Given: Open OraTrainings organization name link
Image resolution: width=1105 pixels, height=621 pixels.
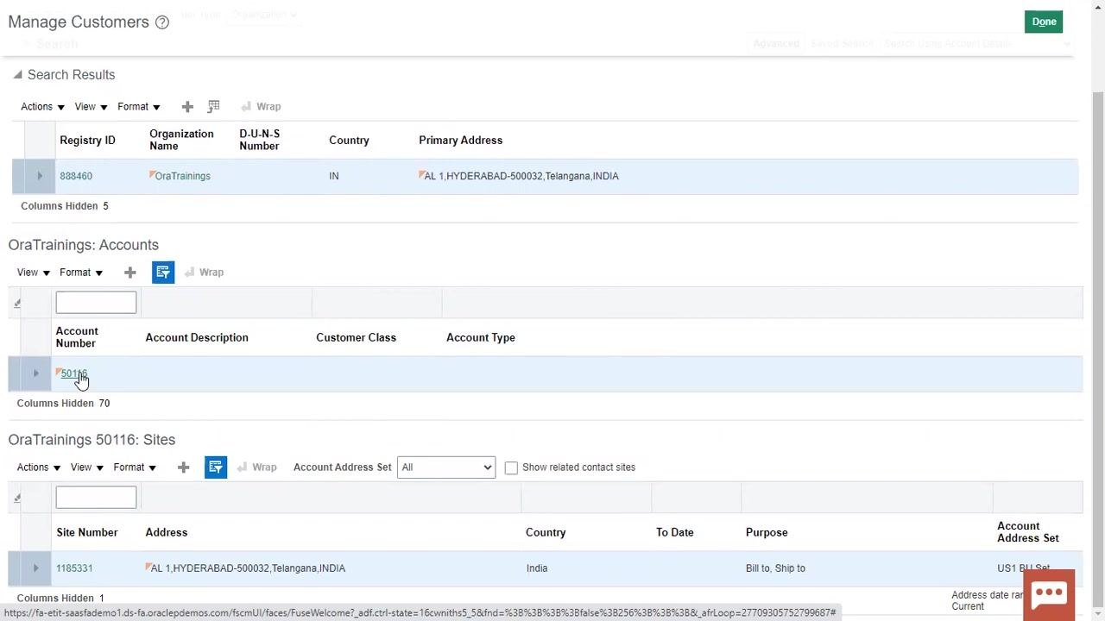Looking at the screenshot, I should click(182, 176).
